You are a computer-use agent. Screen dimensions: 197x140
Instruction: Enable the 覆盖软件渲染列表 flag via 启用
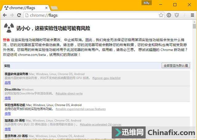(7, 83)
